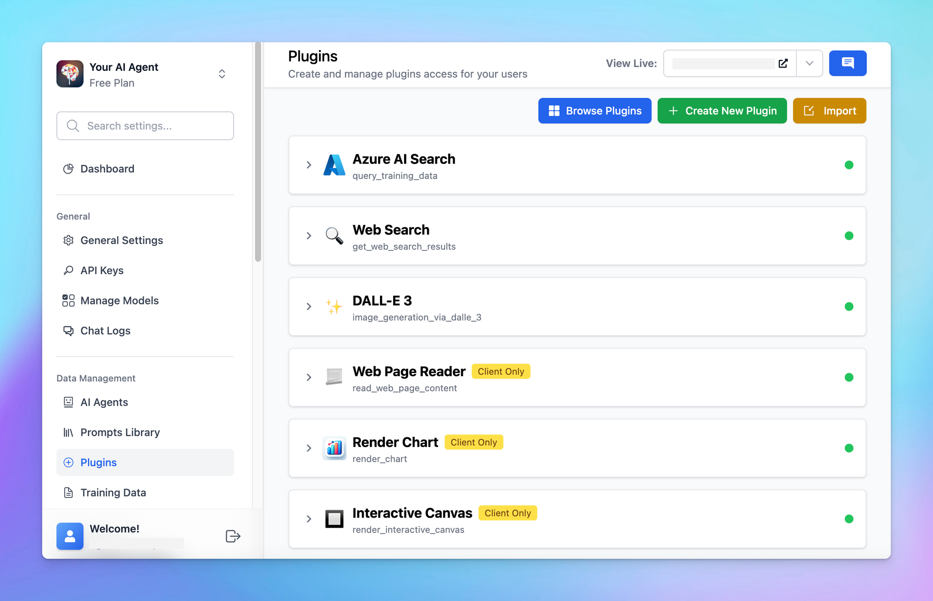This screenshot has width=933, height=601.
Task: Click the Free Plan label
Action: [x=112, y=83]
